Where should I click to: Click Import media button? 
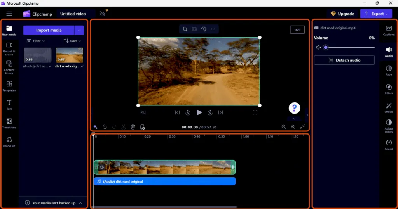[x=49, y=30]
